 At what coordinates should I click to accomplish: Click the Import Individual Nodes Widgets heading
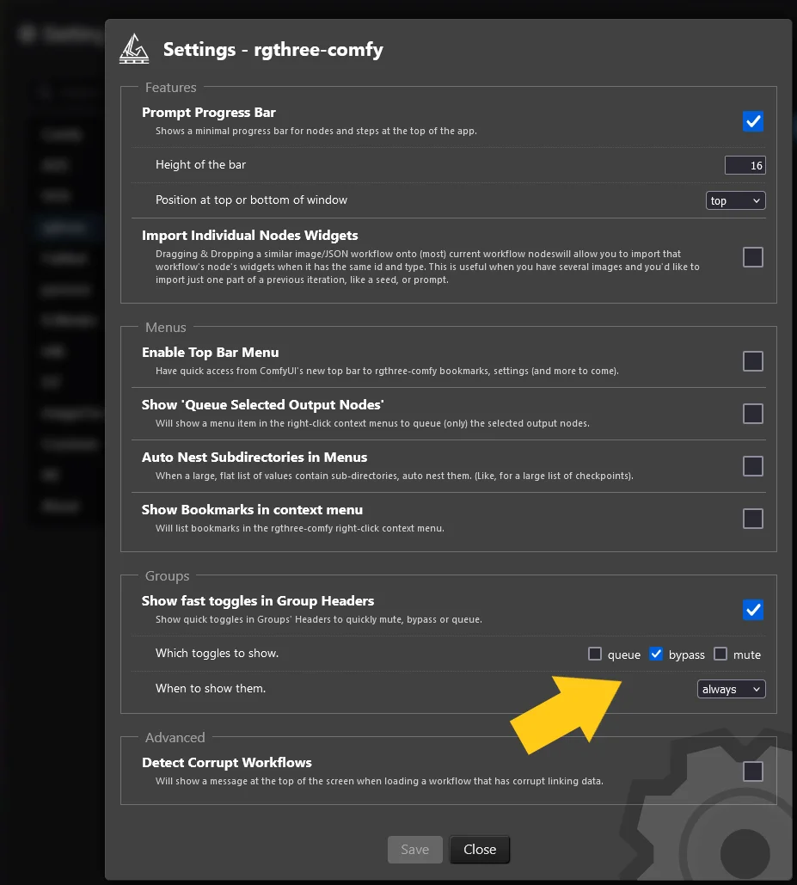[x=250, y=236]
